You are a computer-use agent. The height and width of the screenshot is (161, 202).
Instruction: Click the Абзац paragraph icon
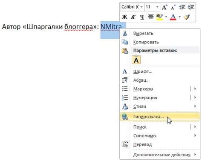click(125, 80)
